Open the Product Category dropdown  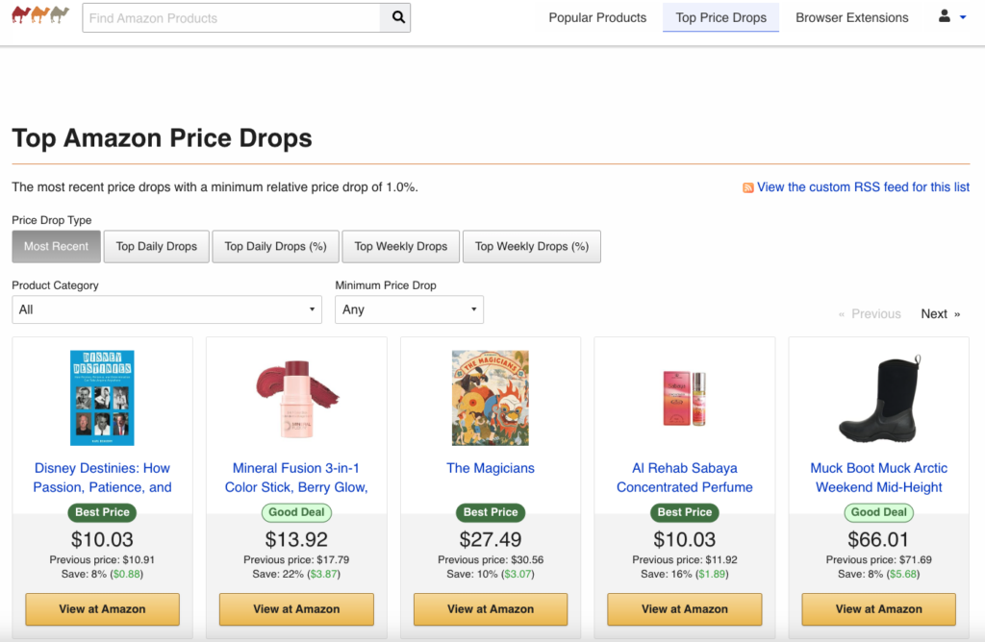[x=165, y=309]
